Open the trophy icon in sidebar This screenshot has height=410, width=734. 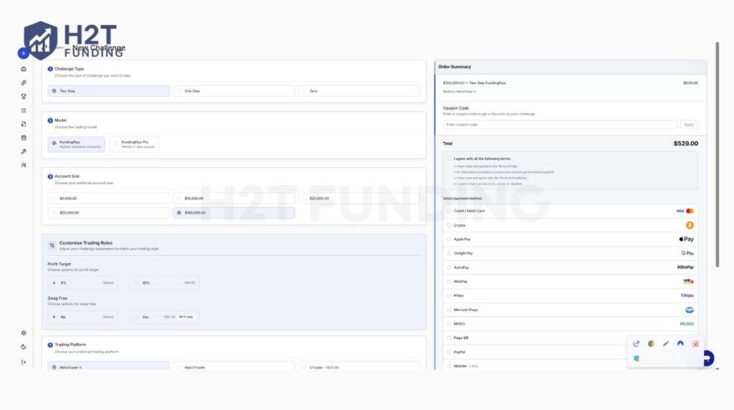tap(24, 97)
